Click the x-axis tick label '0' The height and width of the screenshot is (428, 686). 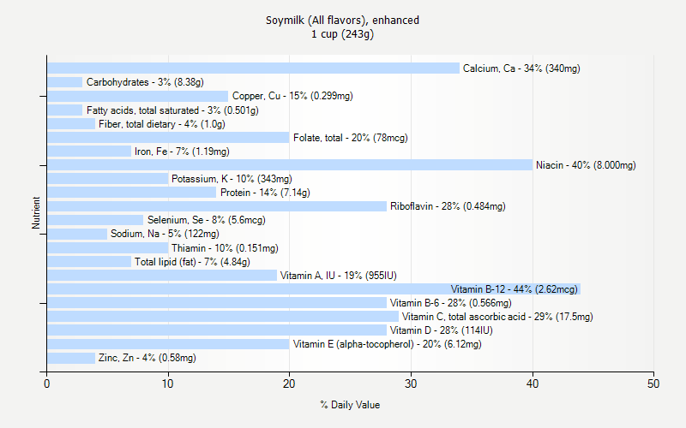[47, 383]
